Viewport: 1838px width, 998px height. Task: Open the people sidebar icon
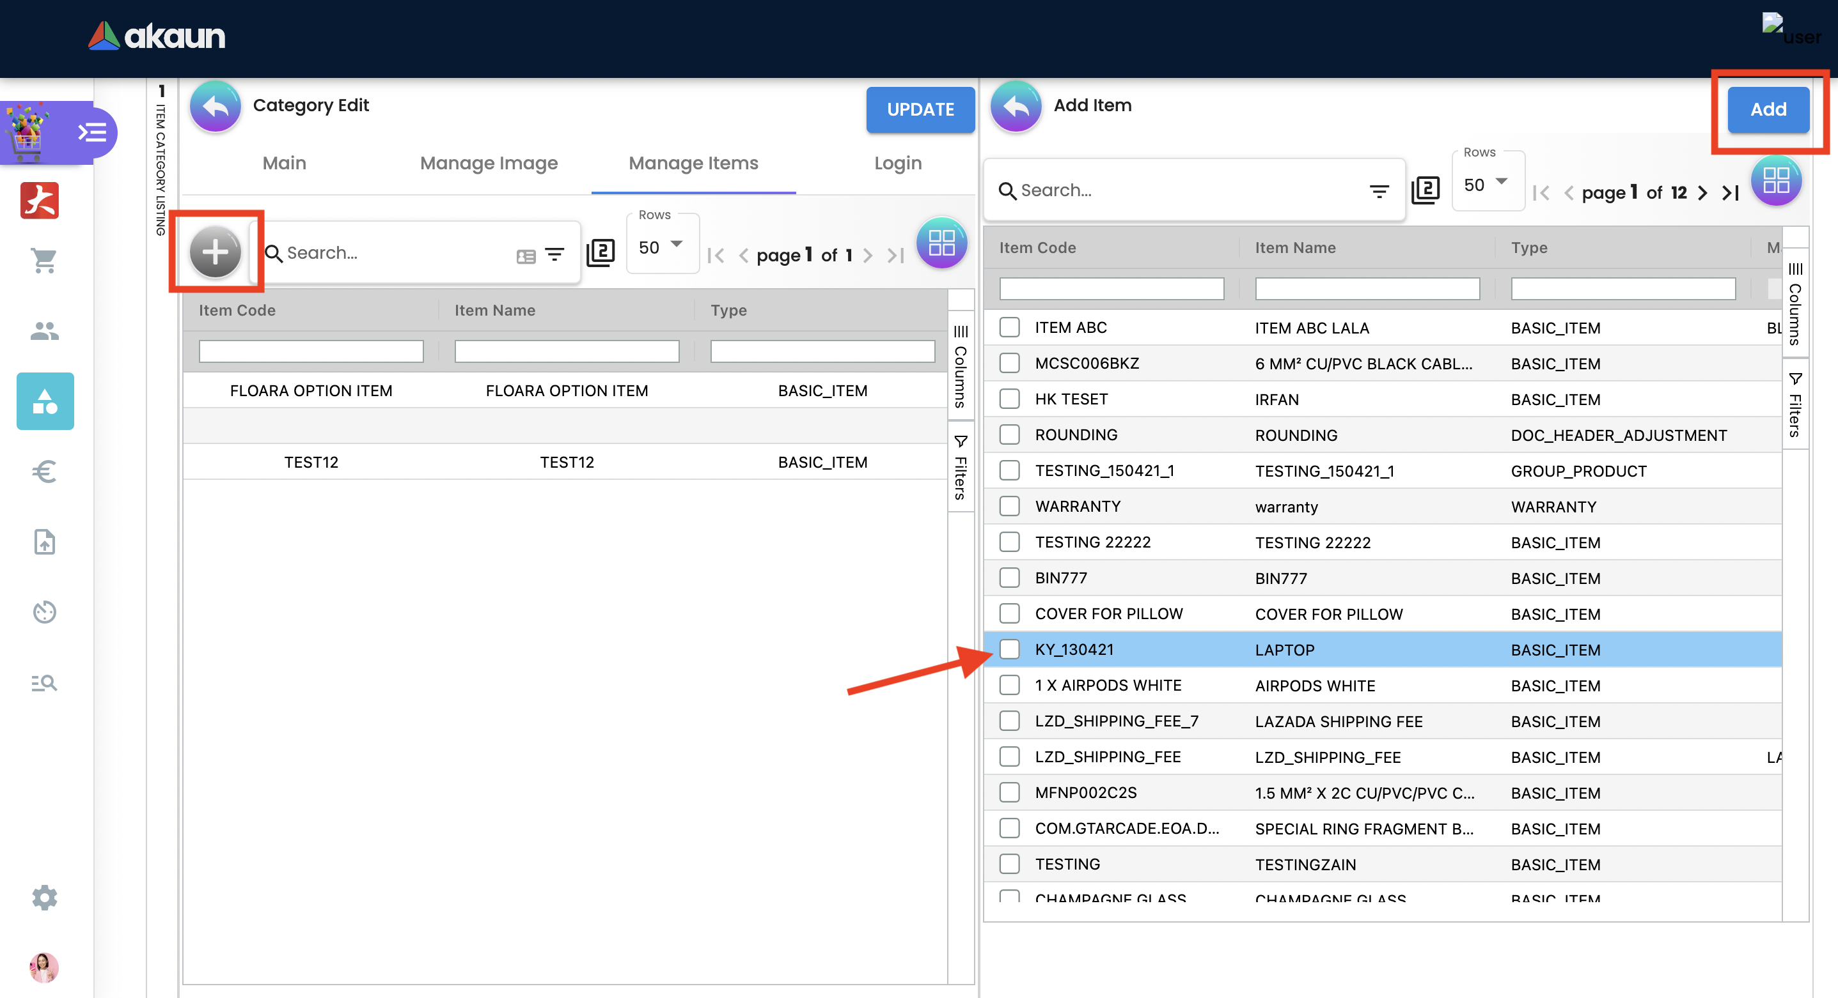pos(44,331)
